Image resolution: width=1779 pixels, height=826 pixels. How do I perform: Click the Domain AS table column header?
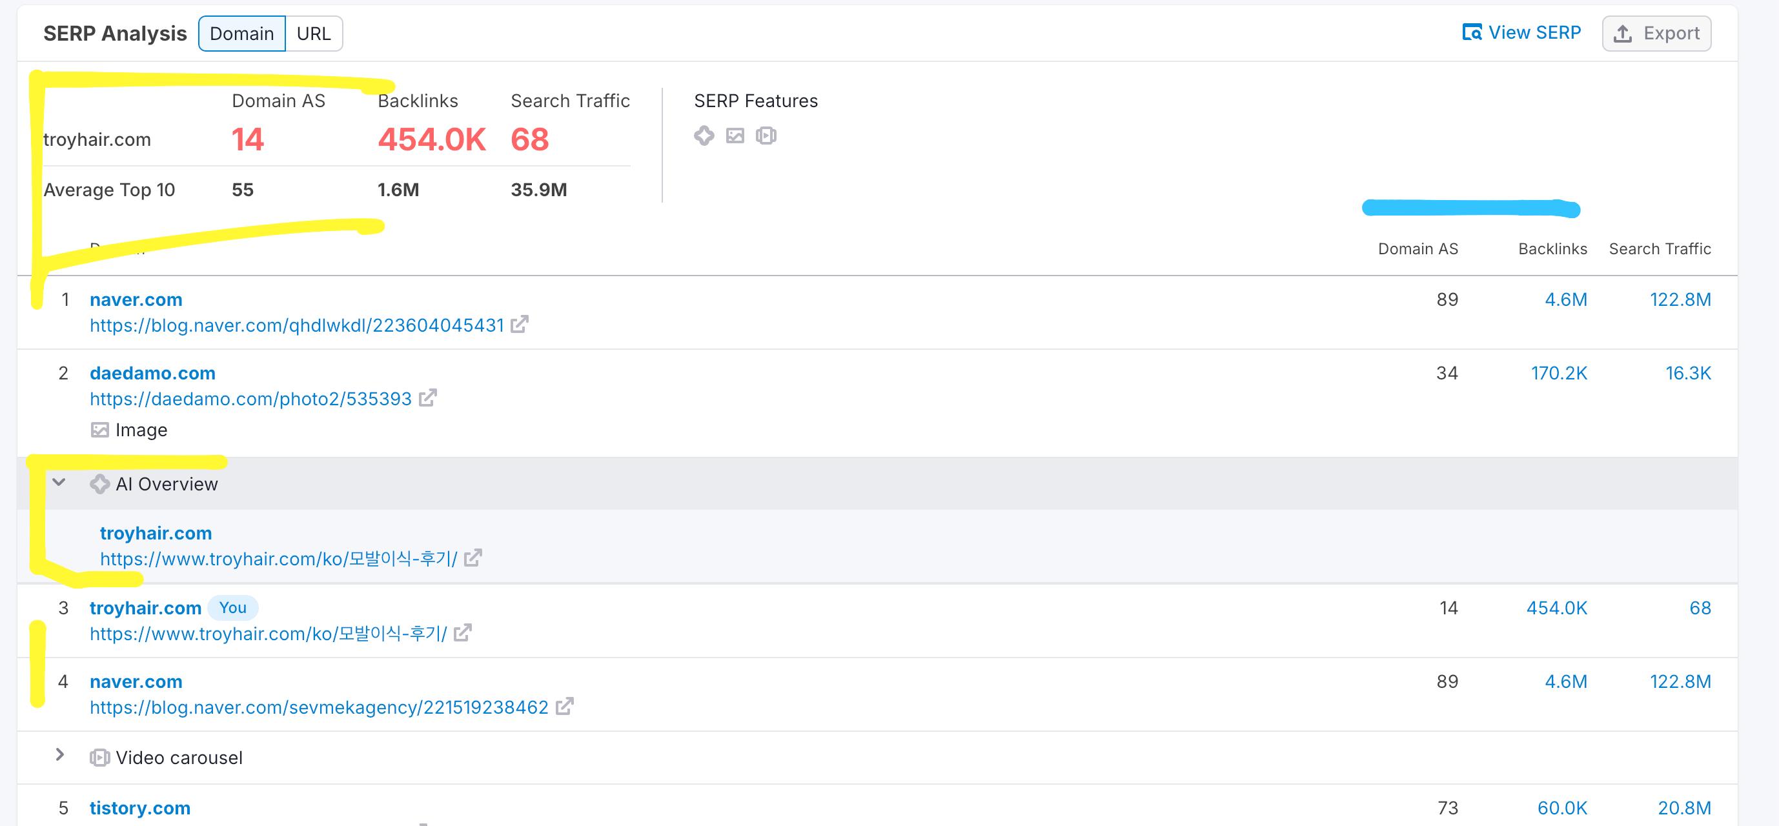[1418, 248]
